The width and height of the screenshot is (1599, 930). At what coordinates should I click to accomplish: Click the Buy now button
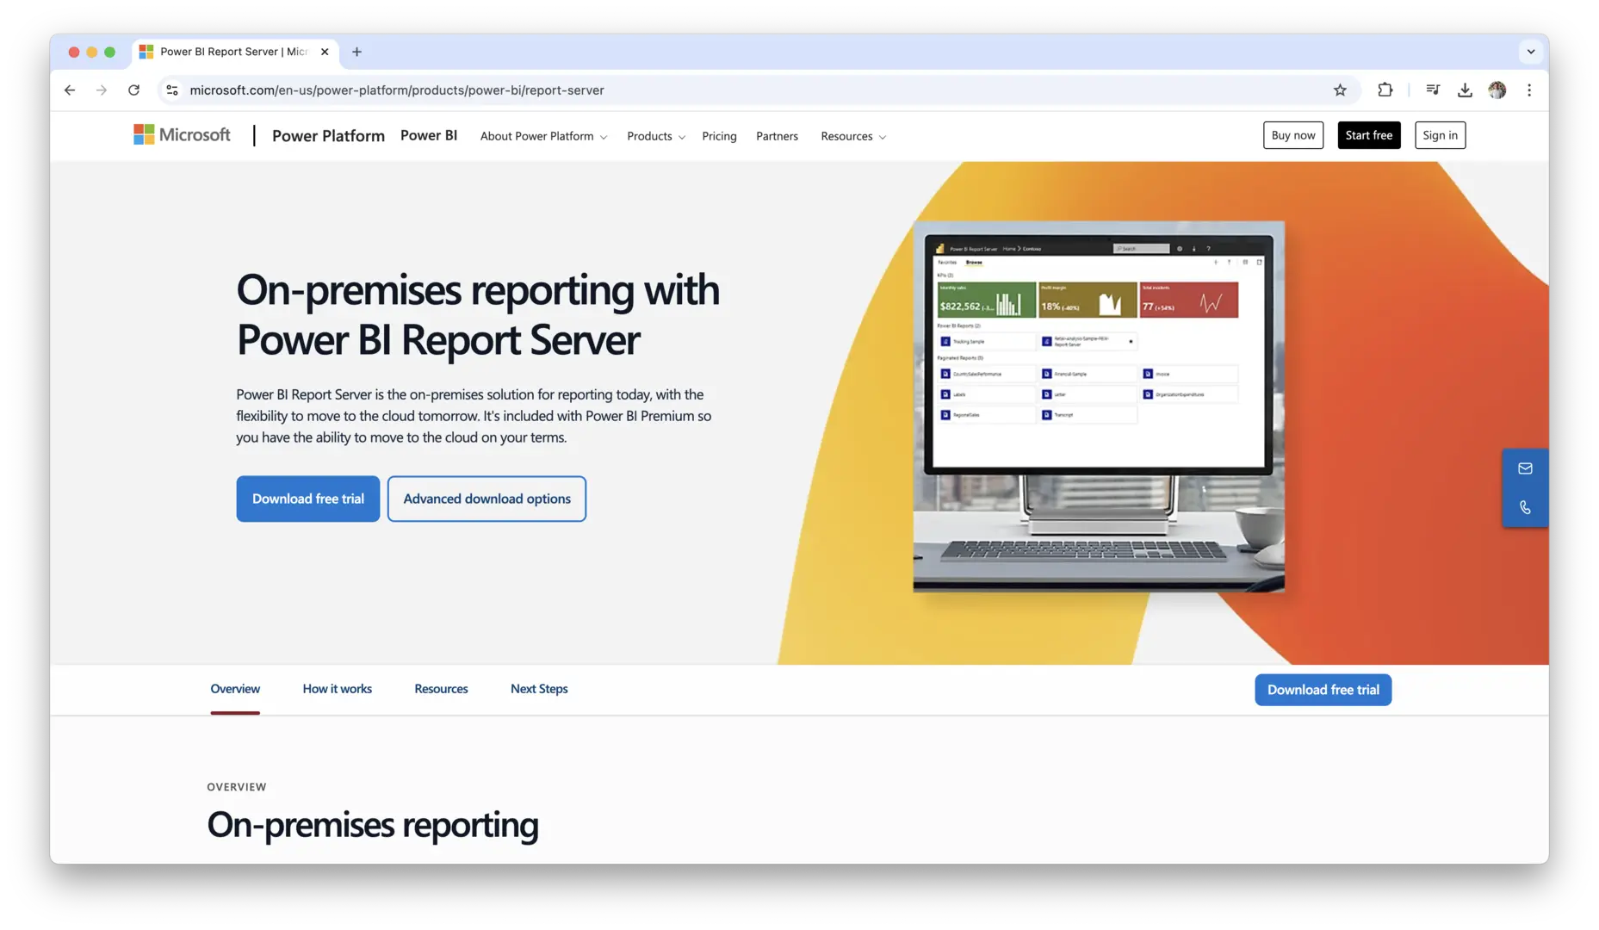click(x=1293, y=135)
